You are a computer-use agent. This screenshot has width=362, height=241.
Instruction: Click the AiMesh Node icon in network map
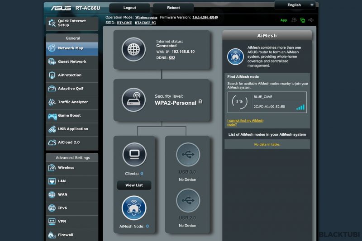click(134, 208)
